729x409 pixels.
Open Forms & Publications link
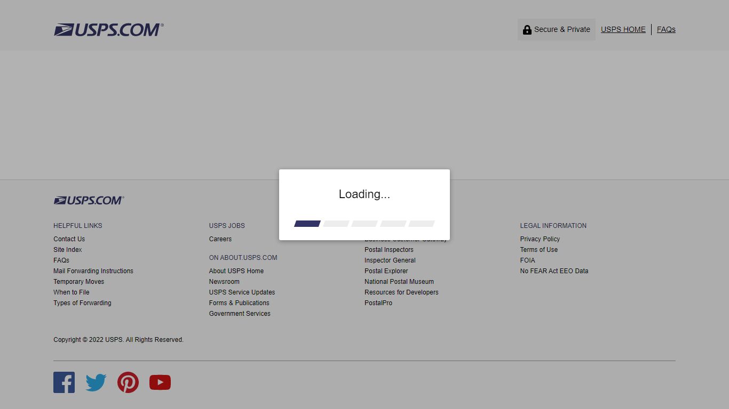click(239, 303)
